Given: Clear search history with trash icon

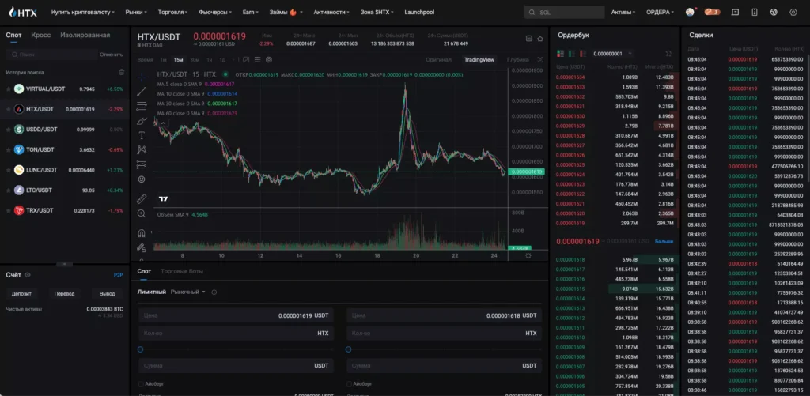Looking at the screenshot, I should coord(121,72).
